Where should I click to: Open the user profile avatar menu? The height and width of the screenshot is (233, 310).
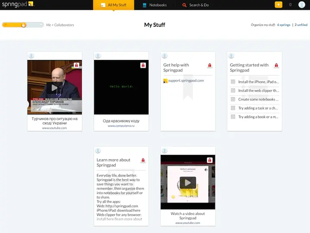tap(301, 5)
